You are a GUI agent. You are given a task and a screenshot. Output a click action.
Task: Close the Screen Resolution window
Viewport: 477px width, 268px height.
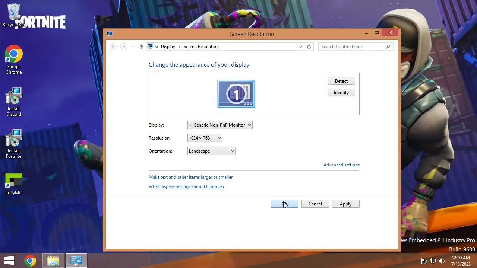pyautogui.click(x=390, y=33)
